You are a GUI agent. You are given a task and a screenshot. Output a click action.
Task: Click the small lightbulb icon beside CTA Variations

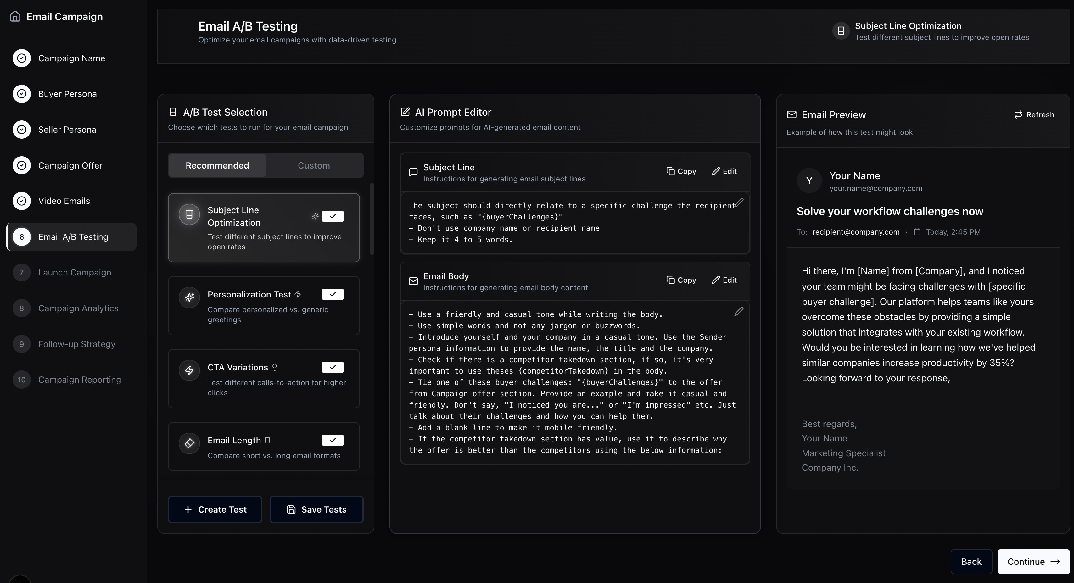[x=275, y=367]
